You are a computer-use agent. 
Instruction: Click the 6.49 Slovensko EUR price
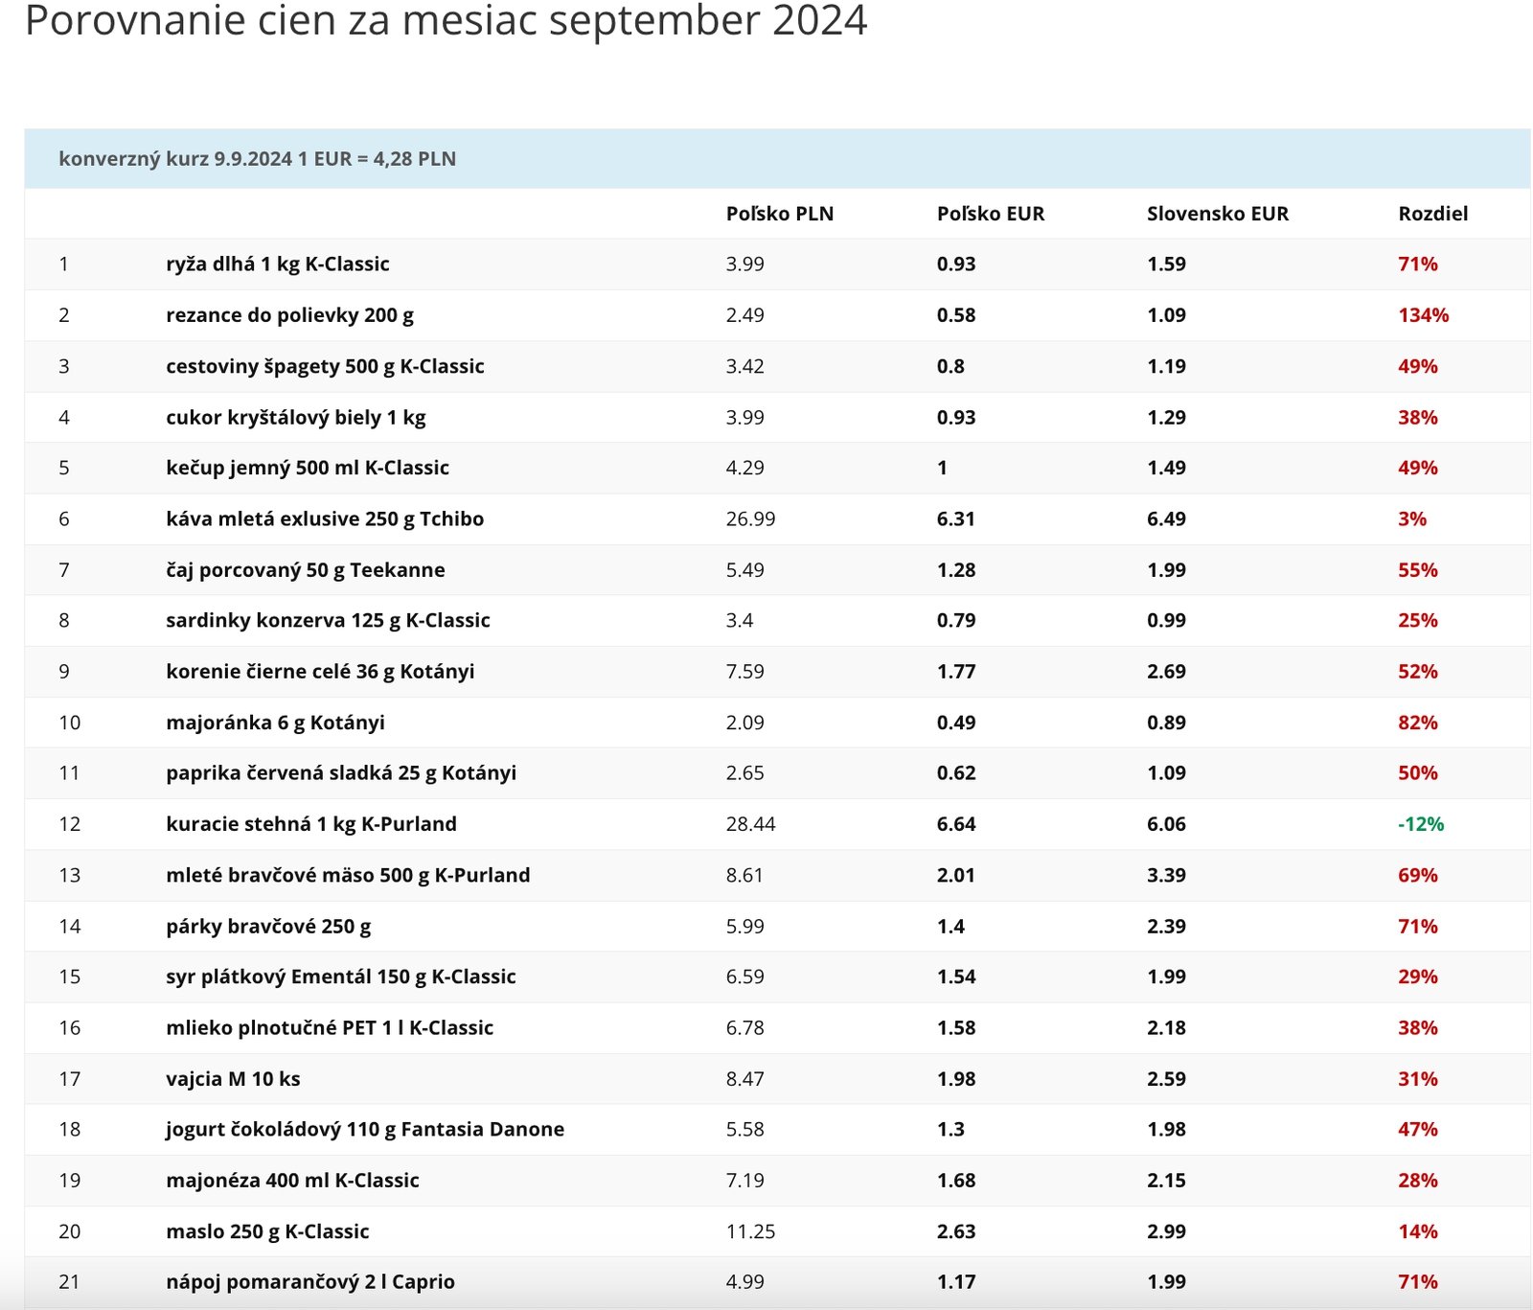click(x=1166, y=518)
